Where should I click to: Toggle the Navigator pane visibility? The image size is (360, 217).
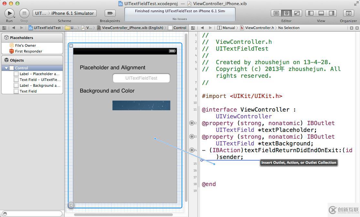click(x=311, y=13)
